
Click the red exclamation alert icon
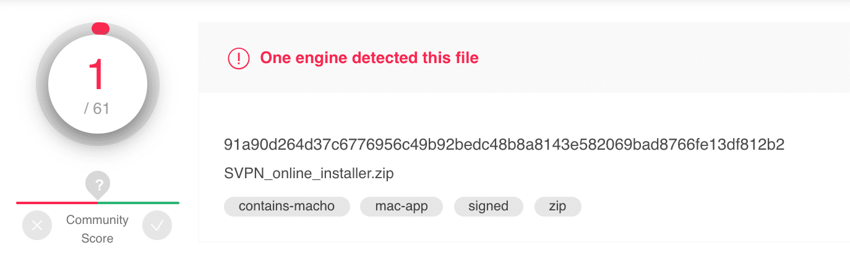click(x=238, y=58)
